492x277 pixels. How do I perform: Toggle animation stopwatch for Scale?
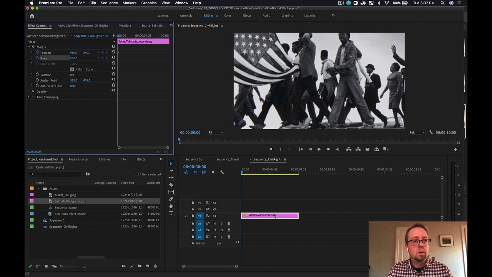[37, 58]
